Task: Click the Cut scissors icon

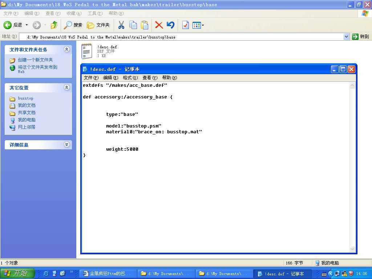Action: click(121, 25)
